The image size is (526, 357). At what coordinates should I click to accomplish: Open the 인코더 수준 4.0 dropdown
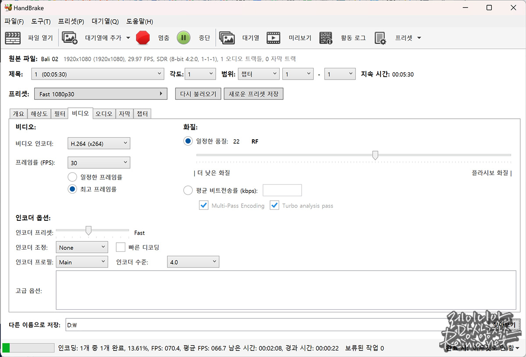pos(193,262)
